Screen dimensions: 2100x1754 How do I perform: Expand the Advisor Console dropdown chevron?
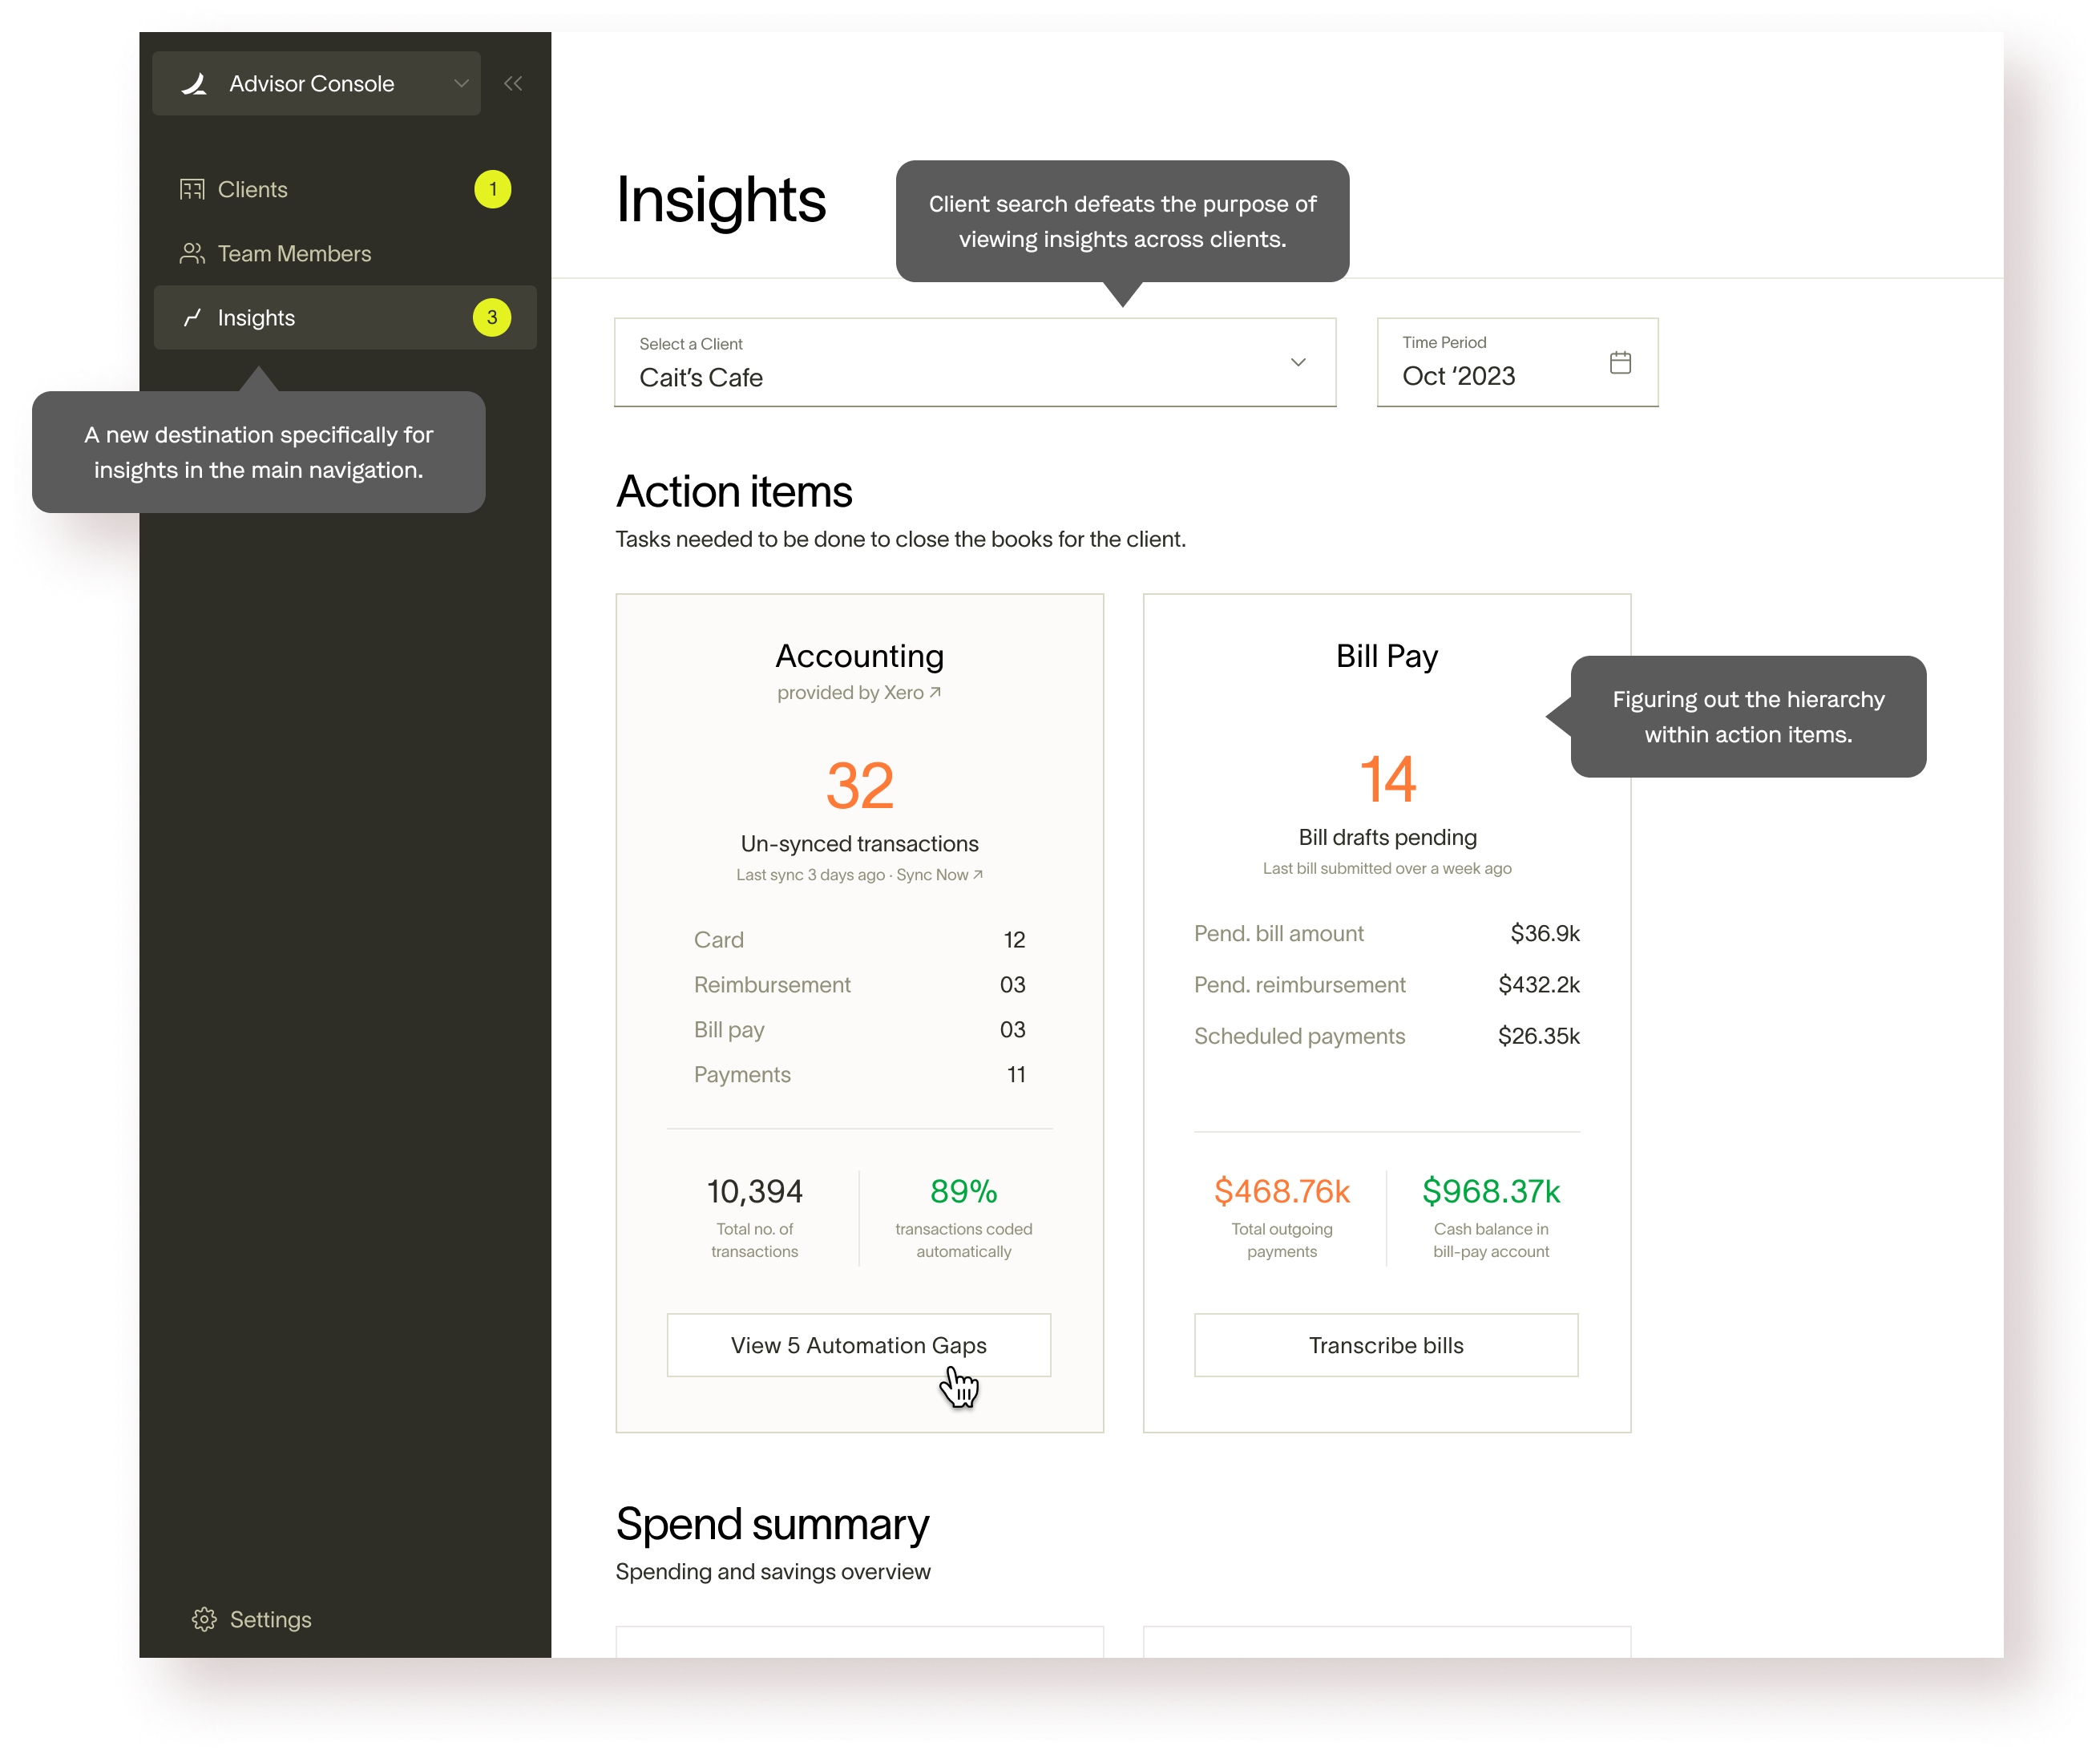tap(461, 84)
